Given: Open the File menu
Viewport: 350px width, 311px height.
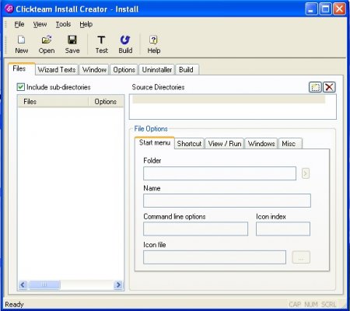Looking at the screenshot, I should [x=19, y=24].
